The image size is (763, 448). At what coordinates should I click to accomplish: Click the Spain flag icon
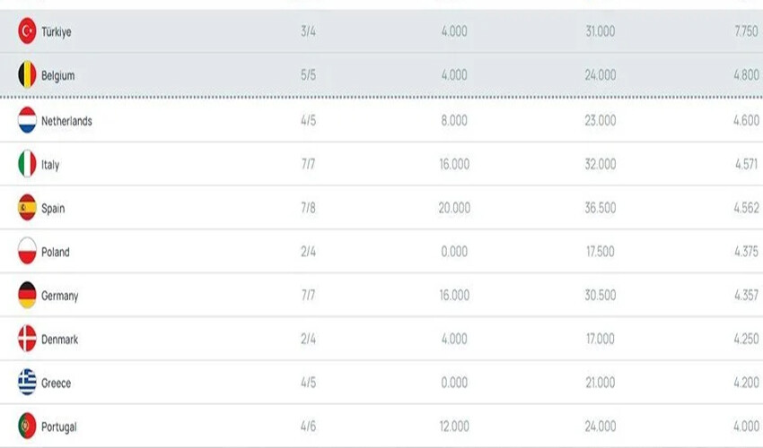tap(27, 208)
